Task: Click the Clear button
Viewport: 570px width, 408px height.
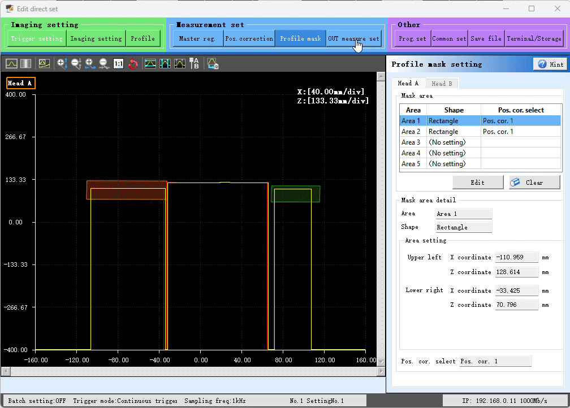Action: point(534,183)
